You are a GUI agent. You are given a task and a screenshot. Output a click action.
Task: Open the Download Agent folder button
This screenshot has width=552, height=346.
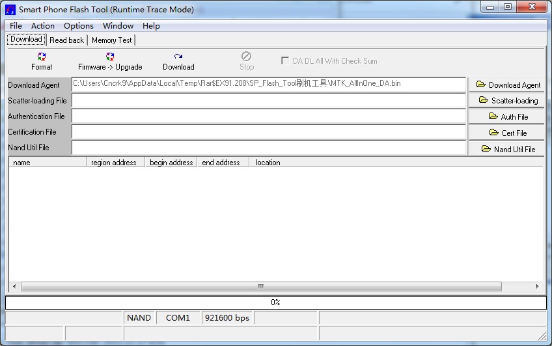pyautogui.click(x=508, y=85)
